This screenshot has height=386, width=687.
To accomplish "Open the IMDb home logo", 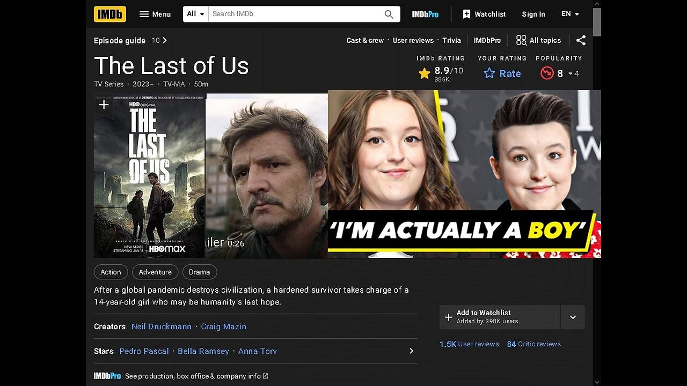I will (110, 14).
